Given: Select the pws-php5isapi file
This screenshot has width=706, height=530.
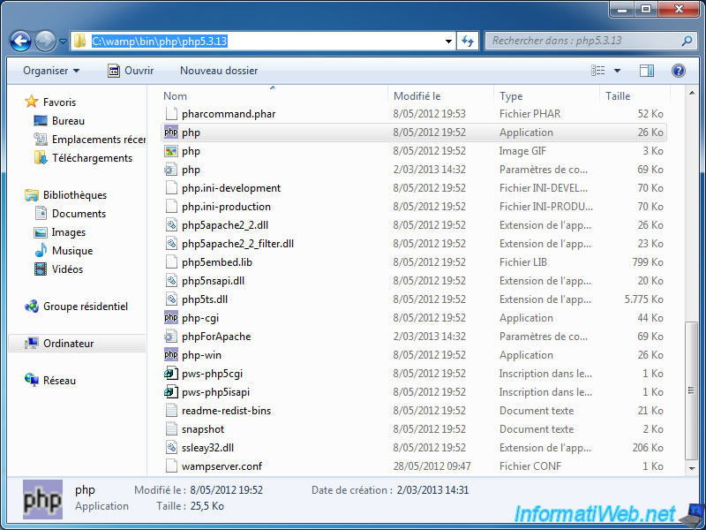Looking at the screenshot, I should [x=413, y=392].
